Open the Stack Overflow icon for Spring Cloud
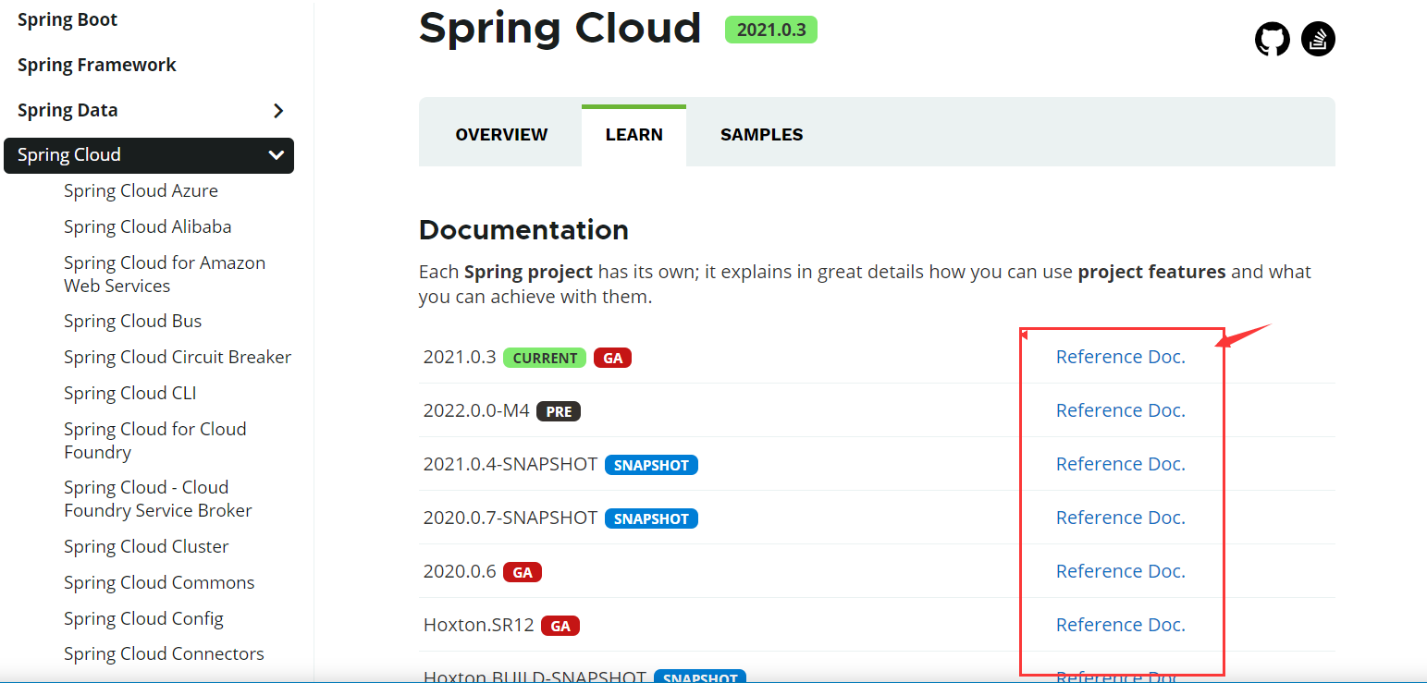1427x683 pixels. tap(1318, 40)
